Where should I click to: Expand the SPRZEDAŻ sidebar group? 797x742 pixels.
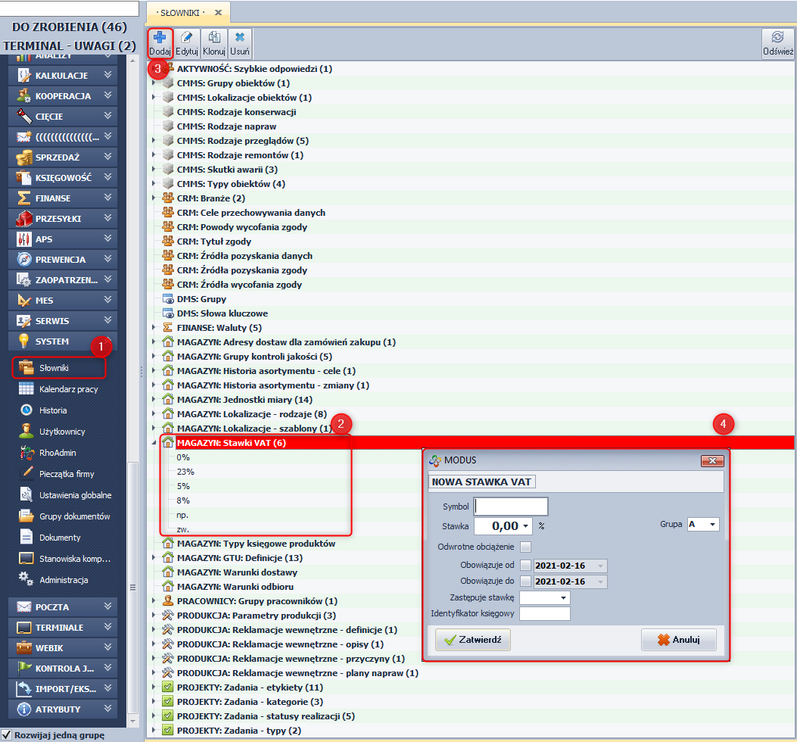64,157
